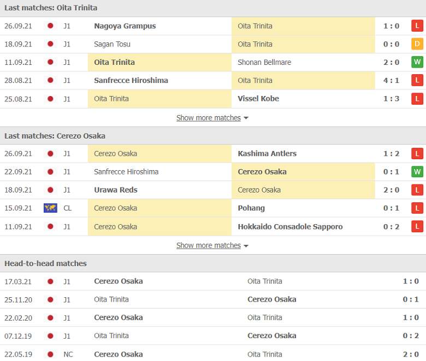Viewport: 426px width, 361px height.
Task: Expand Show more matches under Oita Trinita
Action: point(209,118)
